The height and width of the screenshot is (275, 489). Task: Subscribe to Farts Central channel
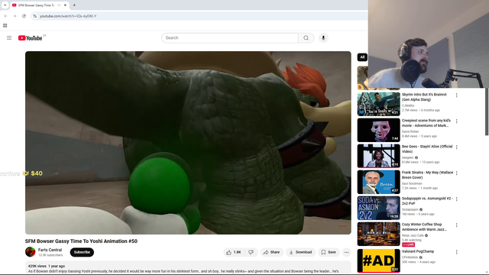82,252
